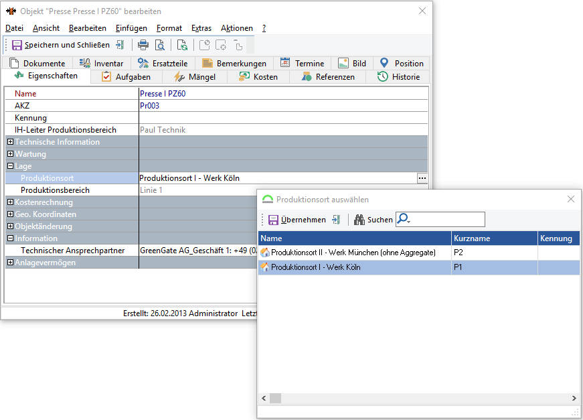The width and height of the screenshot is (583, 420).
Task: Switch to the Bild tab
Action: click(x=352, y=63)
